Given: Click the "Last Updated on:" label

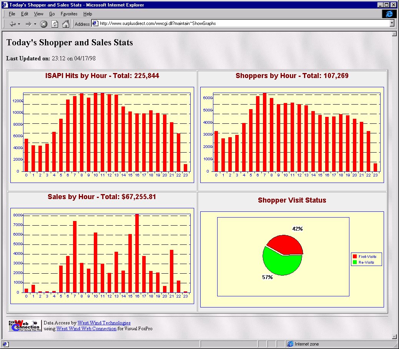Looking at the screenshot, I should [x=28, y=58].
